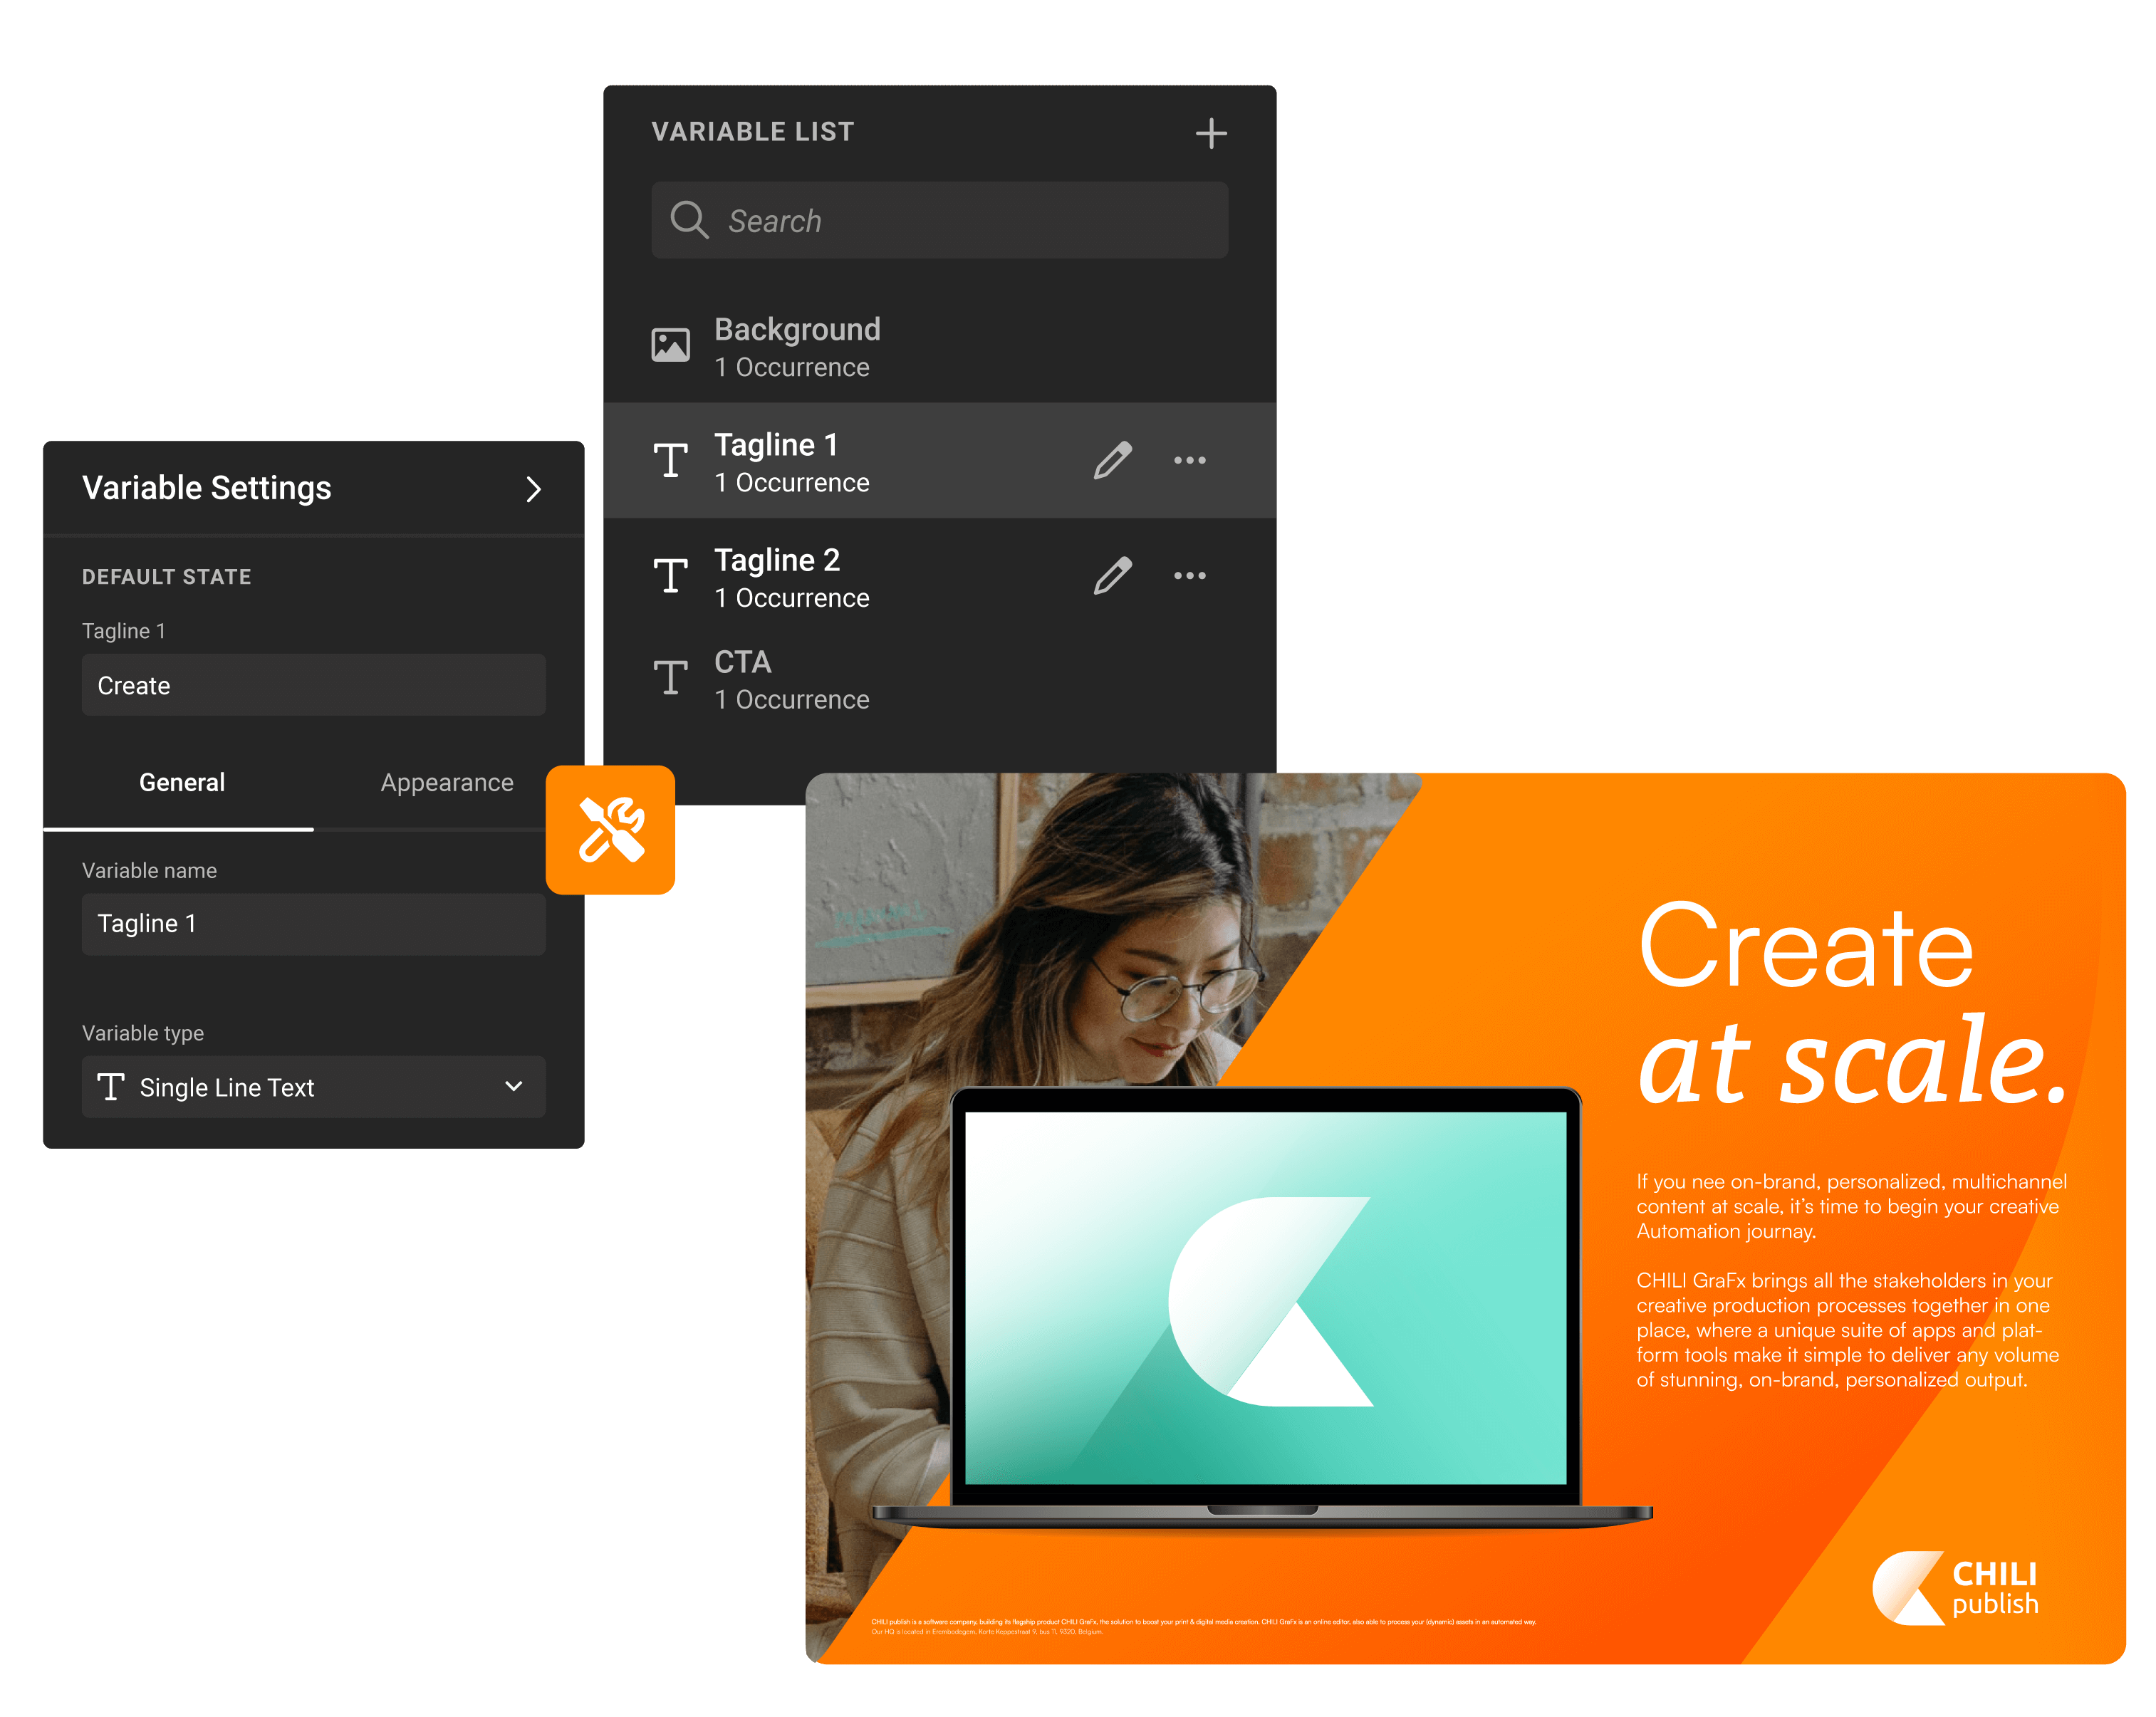Viewport: 2156px width, 1717px height.
Task: Click the '1 Occurrence' text under Background
Action: 792,368
